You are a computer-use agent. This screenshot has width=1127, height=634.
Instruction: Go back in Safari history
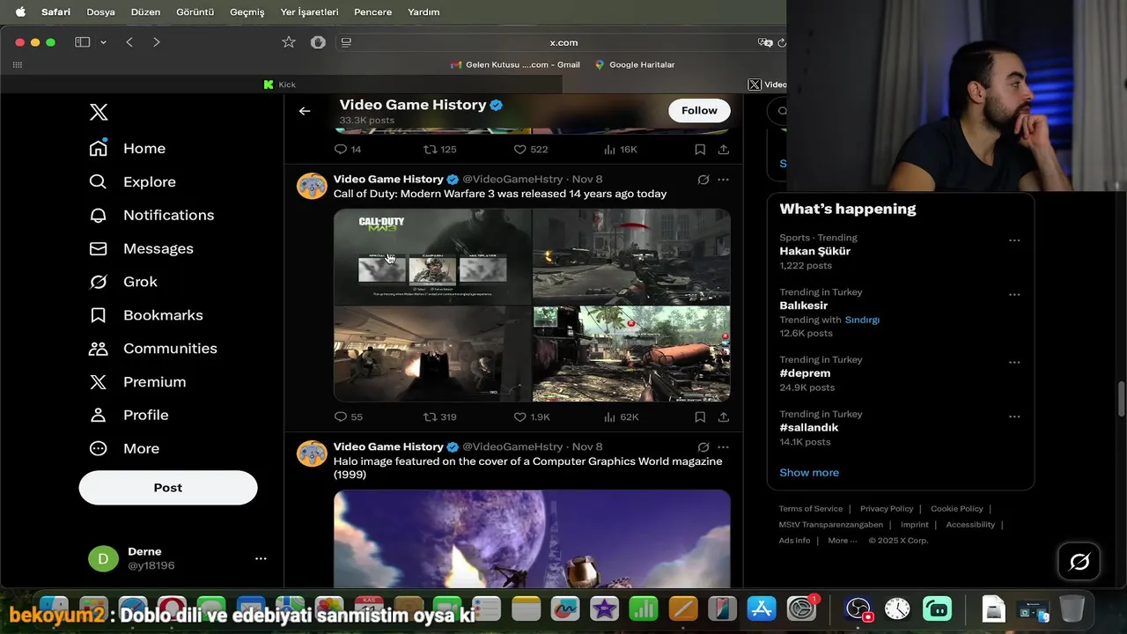point(129,42)
